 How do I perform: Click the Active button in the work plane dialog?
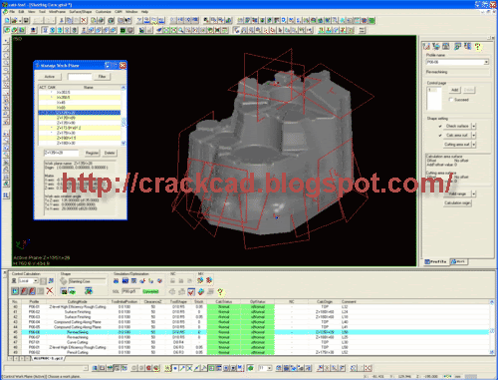click(x=50, y=77)
